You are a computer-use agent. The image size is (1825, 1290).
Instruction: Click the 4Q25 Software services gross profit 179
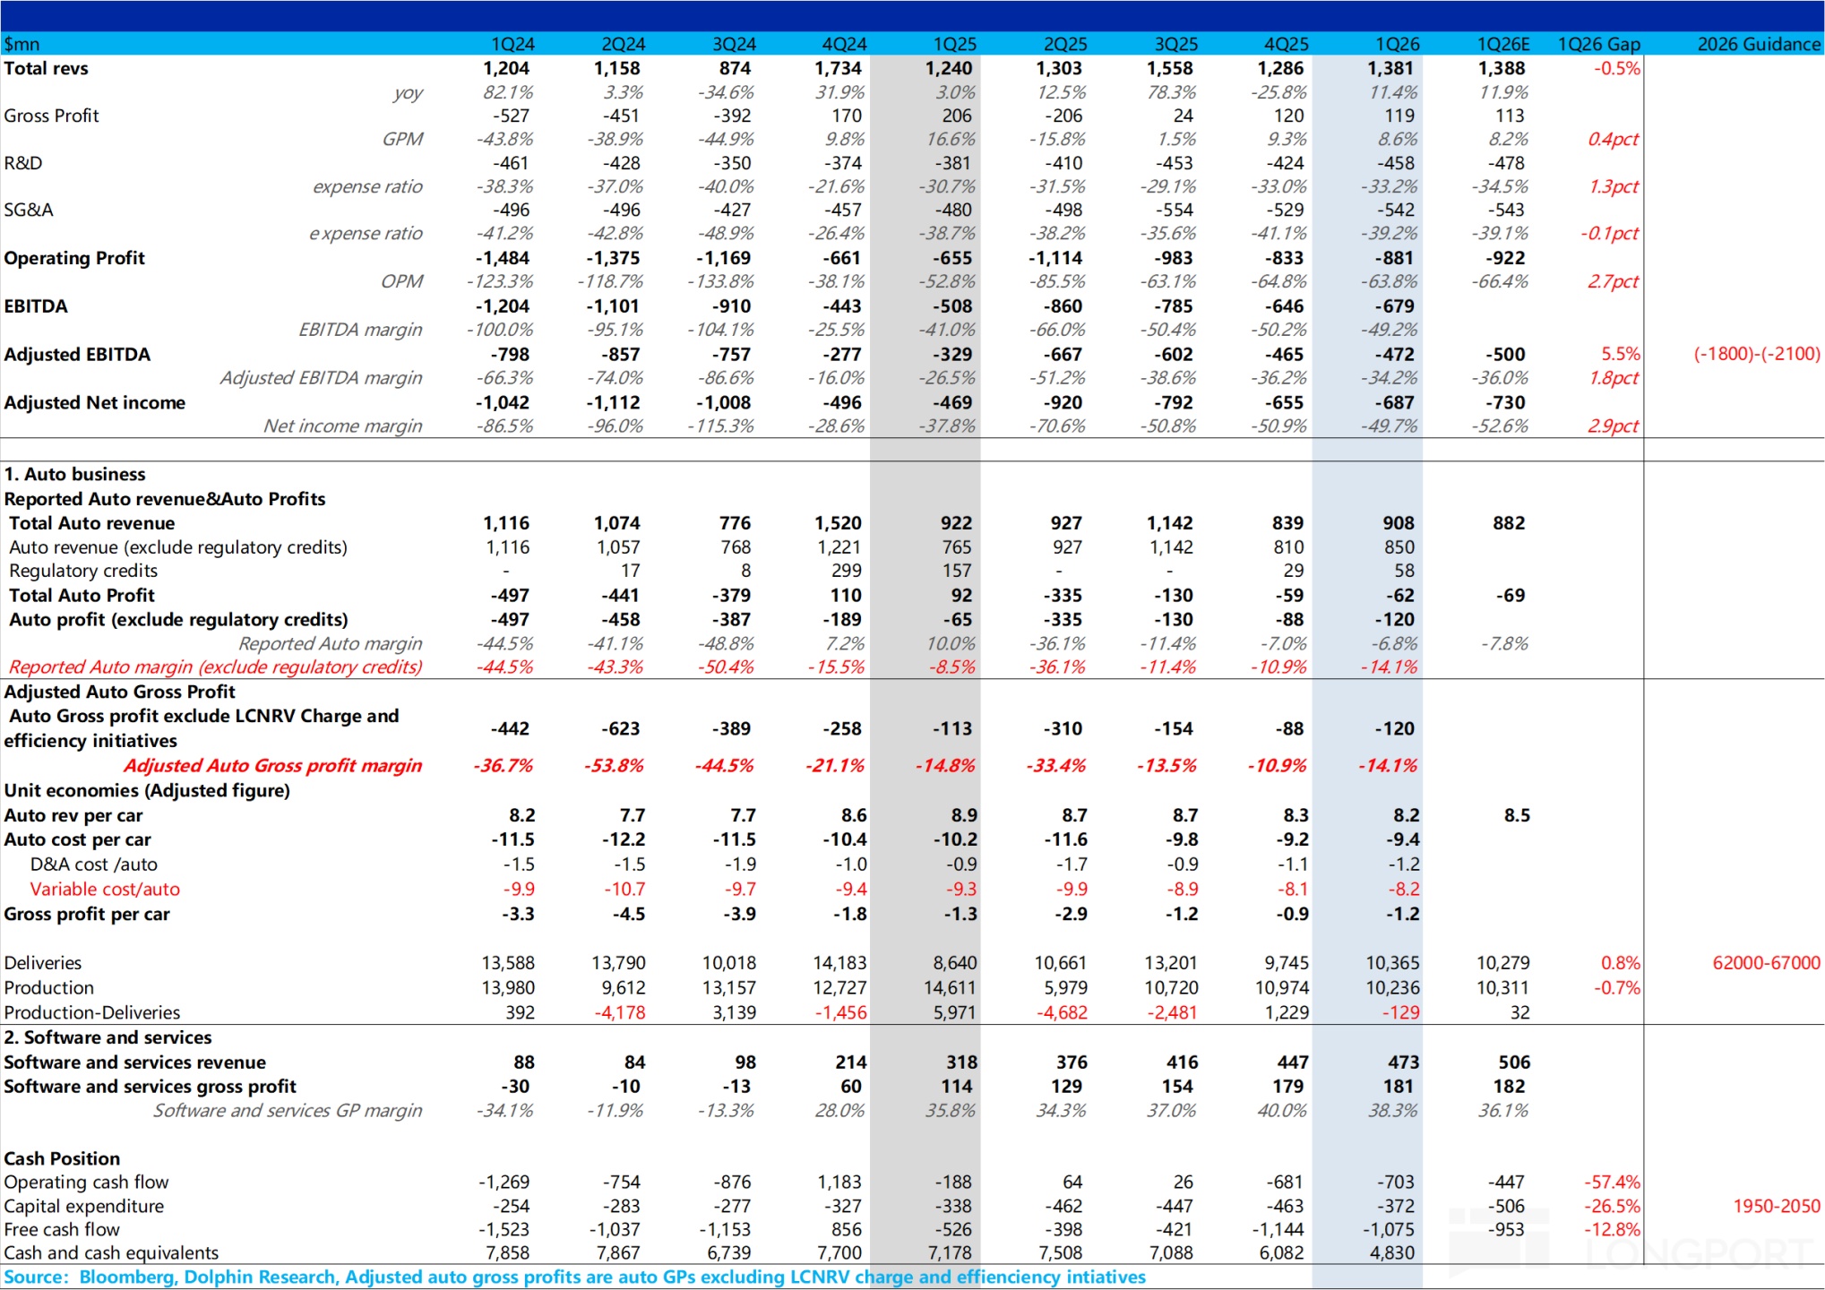[x=1288, y=1087]
